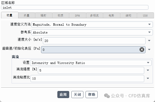Click the 速度大小 value field
The height and width of the screenshot is (102, 155).
pyautogui.click(x=94, y=41)
